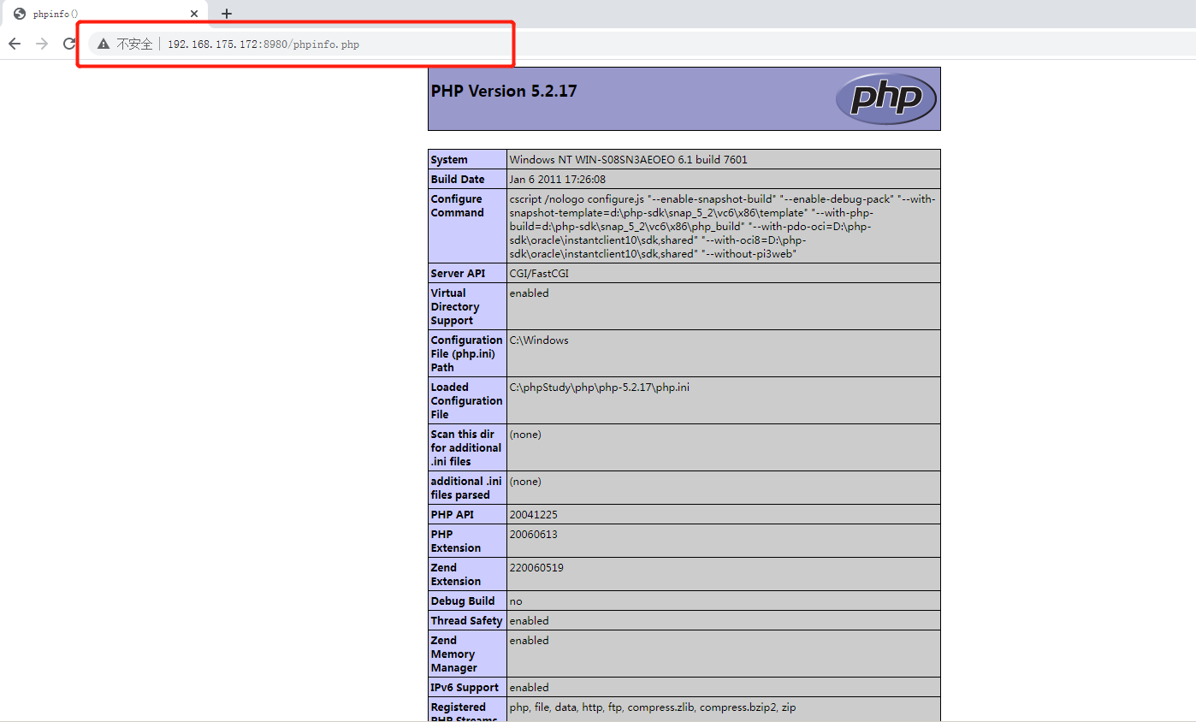Image resolution: width=1196 pixels, height=722 pixels.
Task: Click Virtual Directory Support label
Action: [x=455, y=307]
